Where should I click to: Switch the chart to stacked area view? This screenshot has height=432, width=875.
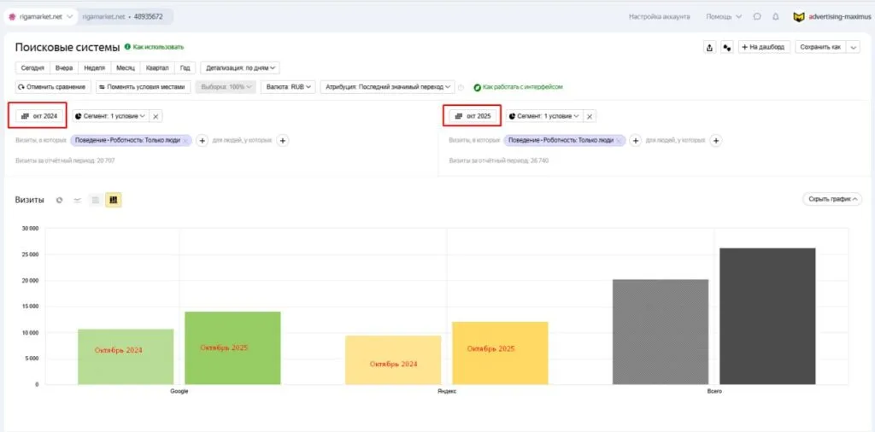(x=96, y=200)
